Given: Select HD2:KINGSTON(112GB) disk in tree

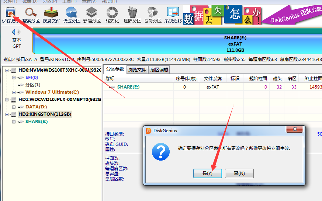Looking at the screenshot, I should 45,114.
